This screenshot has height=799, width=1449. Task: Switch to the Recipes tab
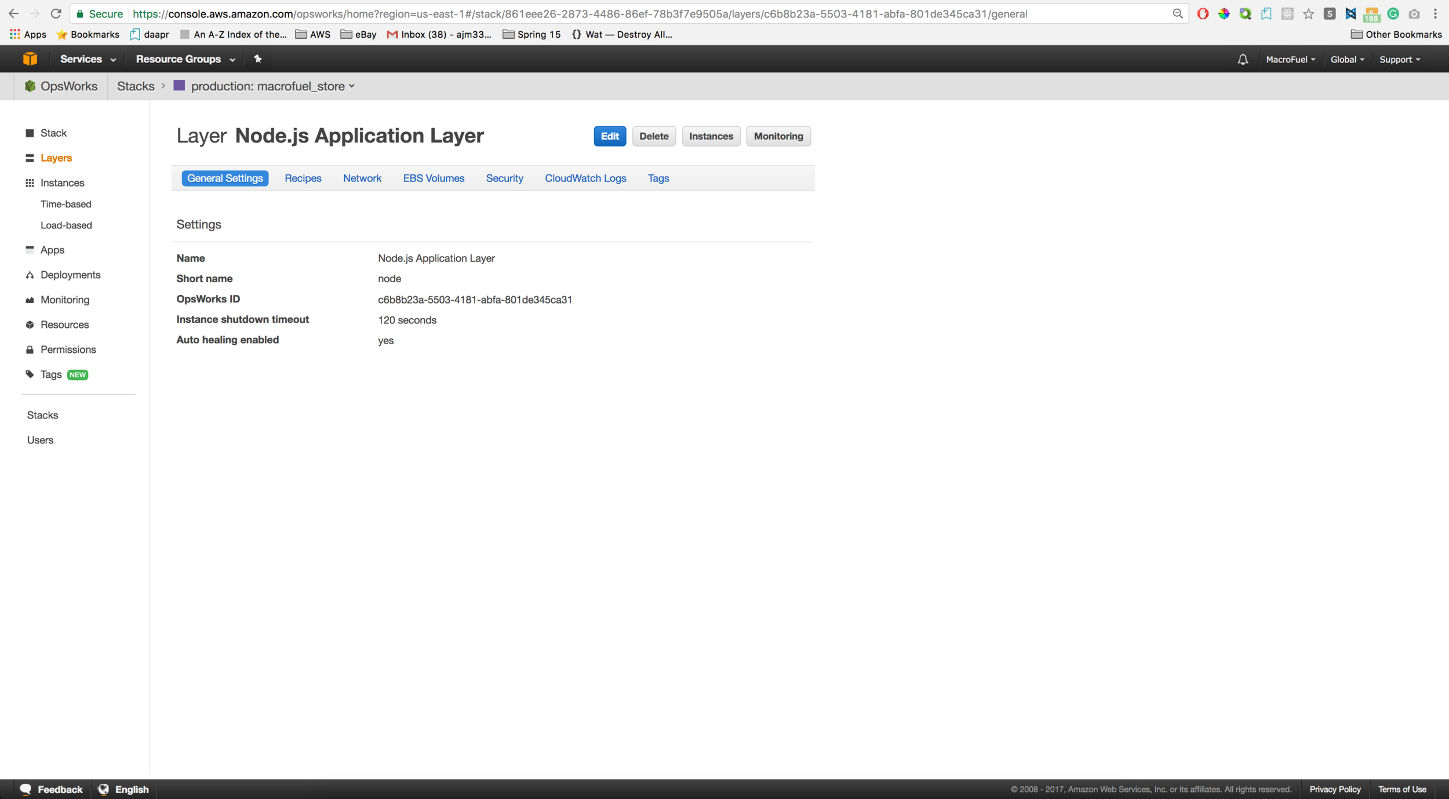click(x=303, y=178)
